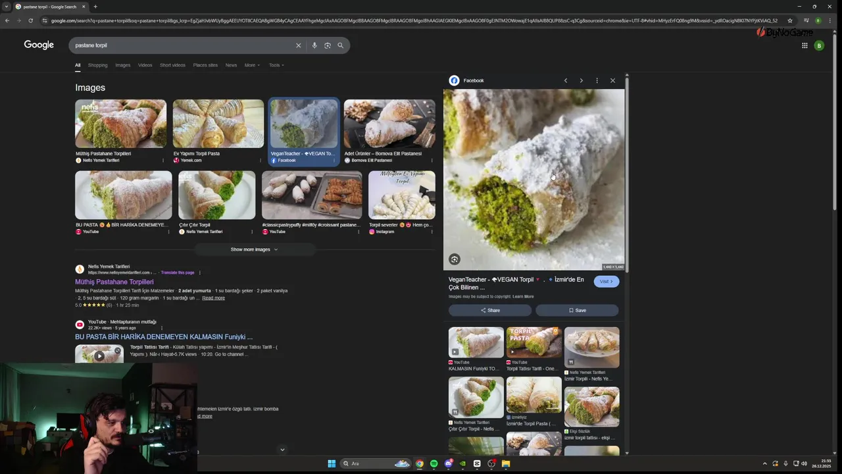Show hidden system tray icons
The width and height of the screenshot is (842, 474).
[x=764, y=463]
